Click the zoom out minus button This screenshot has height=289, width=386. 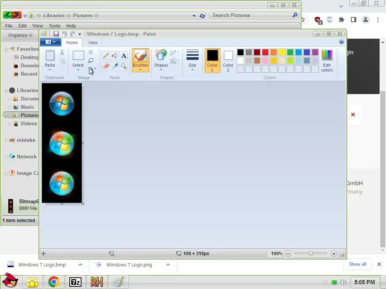(288, 254)
